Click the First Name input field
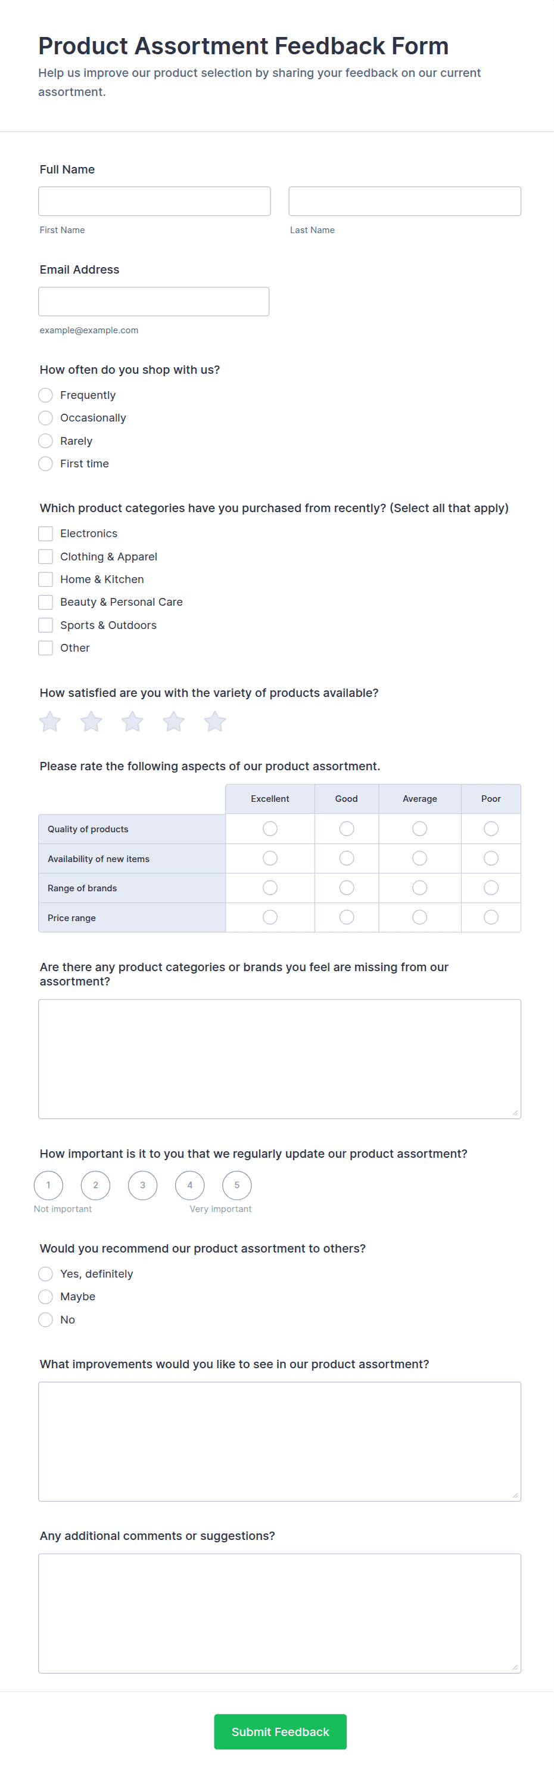554x1779 pixels. coord(154,201)
